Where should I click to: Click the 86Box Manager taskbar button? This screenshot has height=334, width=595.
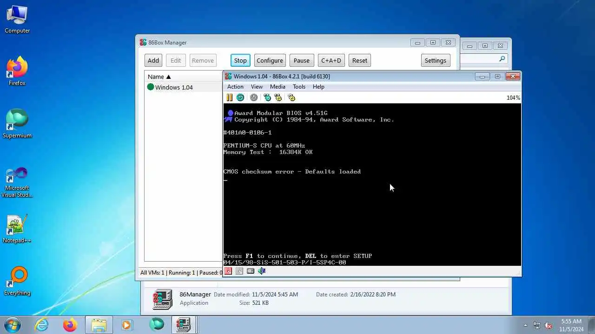click(183, 325)
